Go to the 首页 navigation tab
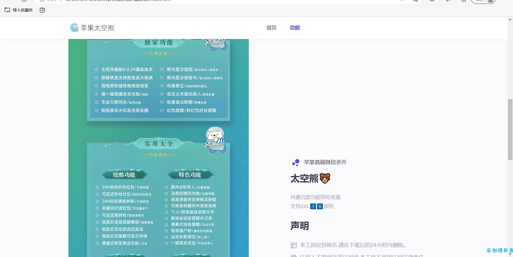Viewport: 513px width, 257px height. click(271, 28)
